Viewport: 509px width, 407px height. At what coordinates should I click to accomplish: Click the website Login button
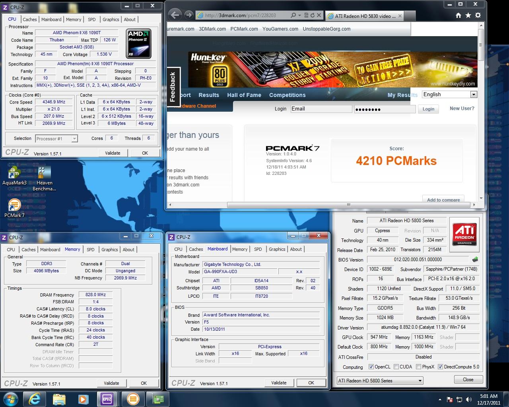(428, 109)
